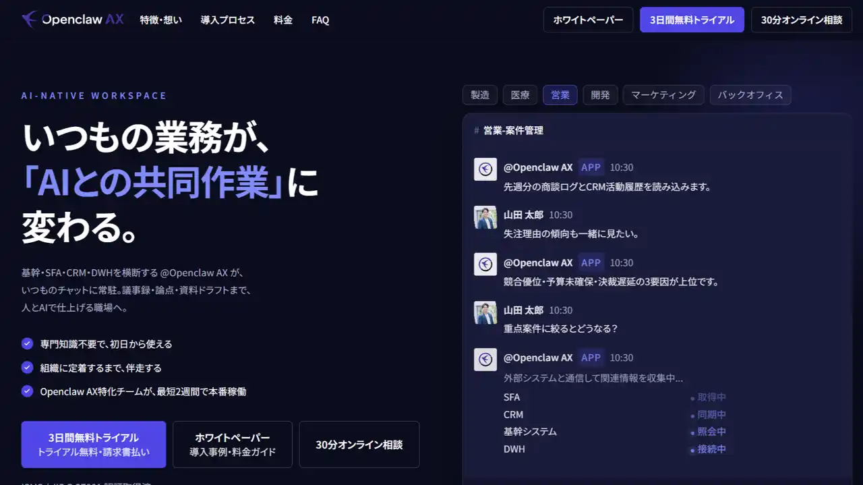This screenshot has width=863, height=485.
Task: Click the DWH row label
Action: click(x=514, y=449)
